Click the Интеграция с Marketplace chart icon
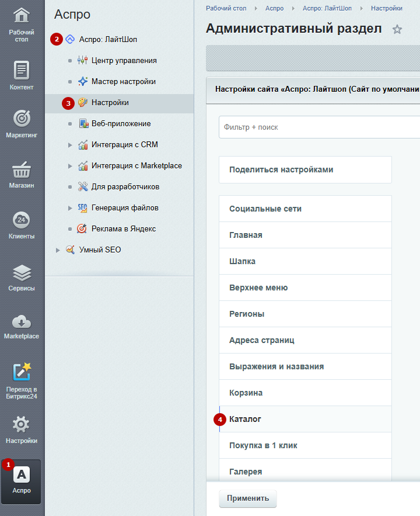The height and width of the screenshot is (516, 420). pos(83,166)
